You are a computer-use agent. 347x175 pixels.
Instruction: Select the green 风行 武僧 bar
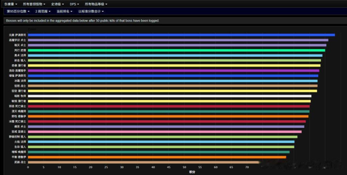(176, 50)
